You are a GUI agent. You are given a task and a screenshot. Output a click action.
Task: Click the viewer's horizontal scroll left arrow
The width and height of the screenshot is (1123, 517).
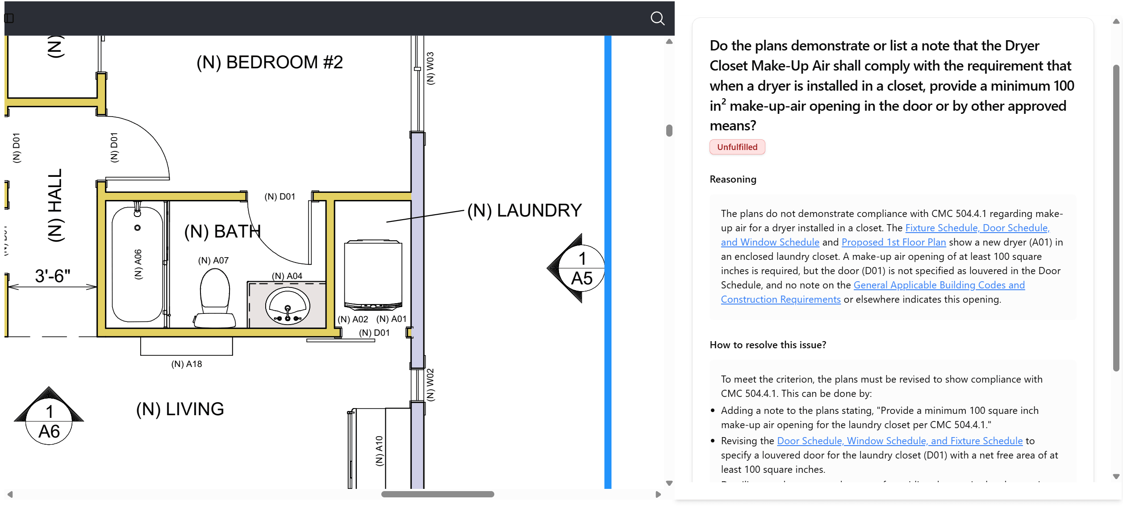tap(10, 494)
